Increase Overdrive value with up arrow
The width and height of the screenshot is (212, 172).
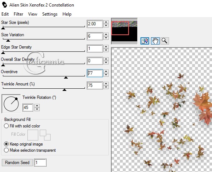point(106,71)
